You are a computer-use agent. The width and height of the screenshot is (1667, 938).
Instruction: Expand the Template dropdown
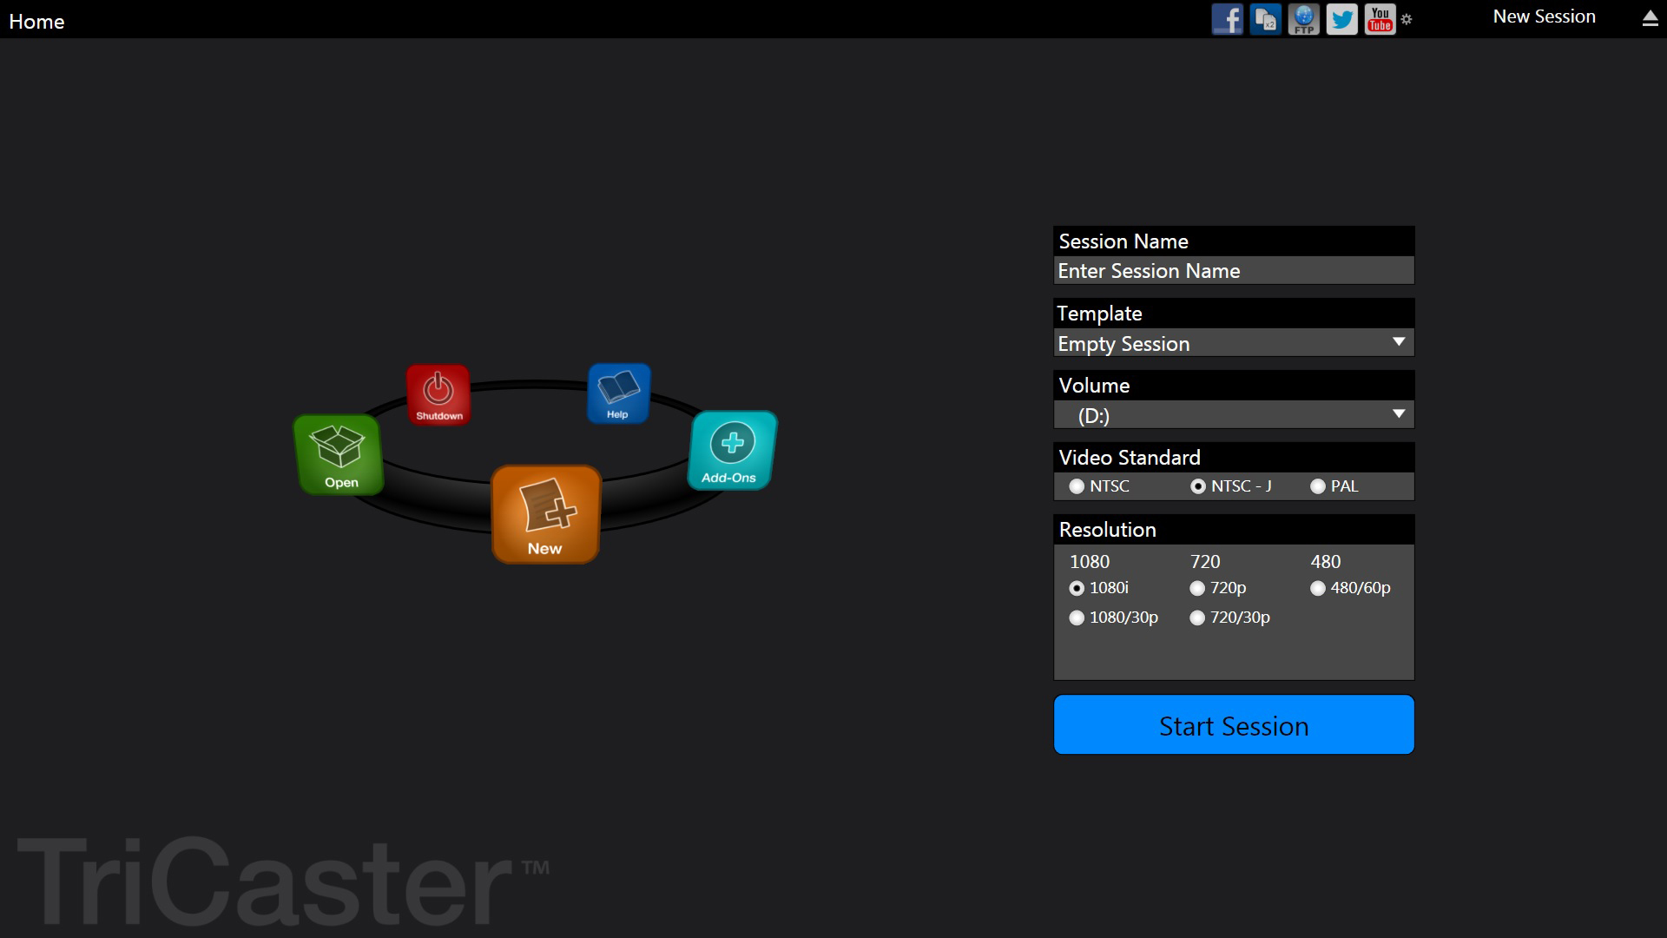click(1398, 342)
